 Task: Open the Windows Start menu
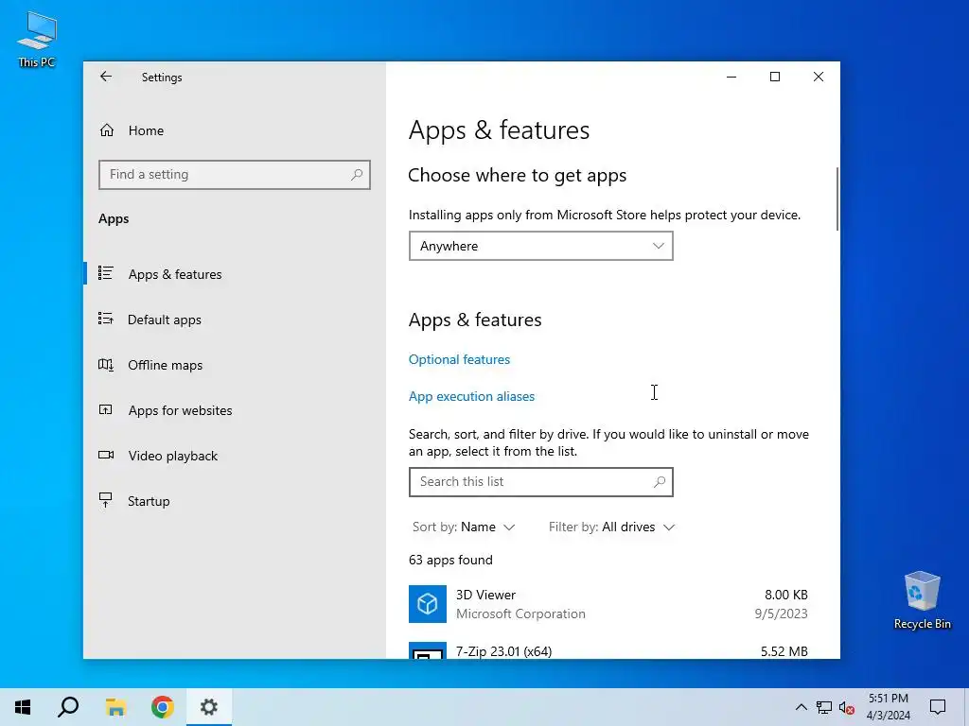[23, 707]
